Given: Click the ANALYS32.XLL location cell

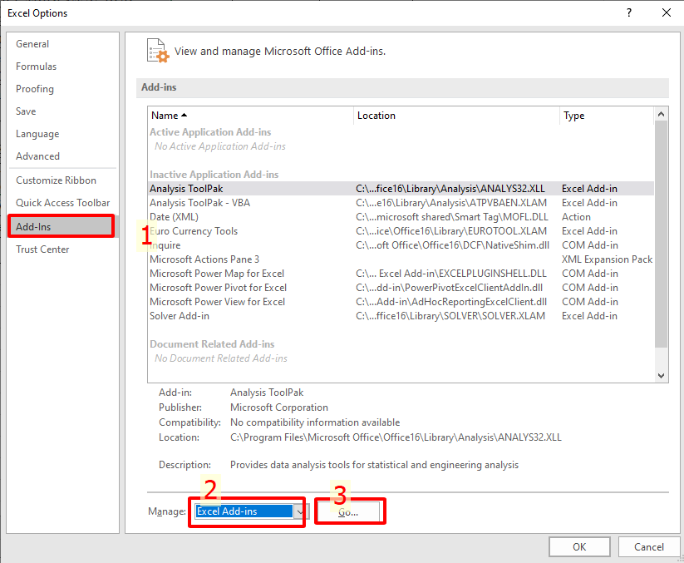Looking at the screenshot, I should tap(450, 189).
